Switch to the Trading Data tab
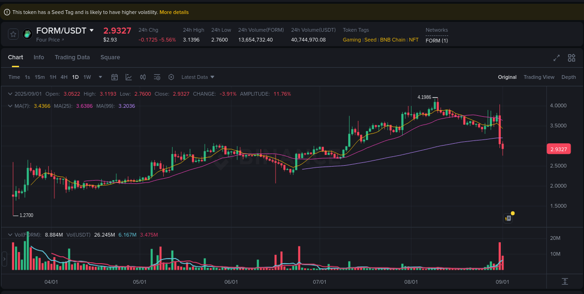The height and width of the screenshot is (294, 584). [x=72, y=57]
